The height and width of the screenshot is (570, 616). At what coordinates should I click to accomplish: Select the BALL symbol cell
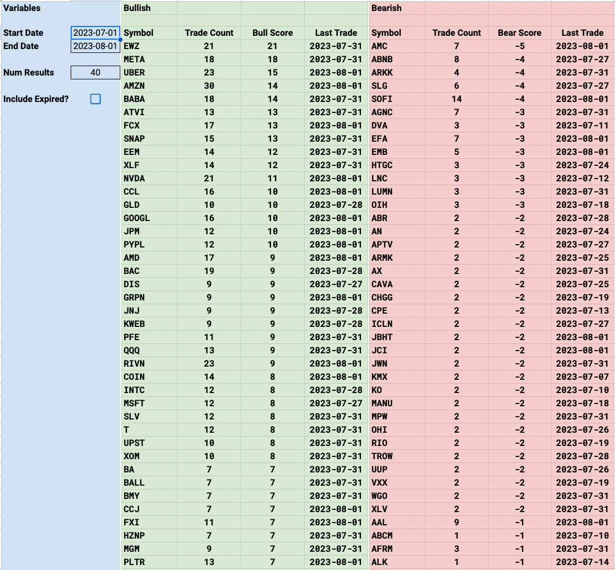click(x=149, y=483)
